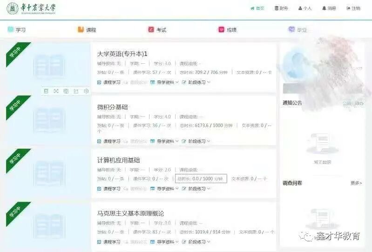
Task: Click third copy icon in small floating toolbar
Action: 66,91
